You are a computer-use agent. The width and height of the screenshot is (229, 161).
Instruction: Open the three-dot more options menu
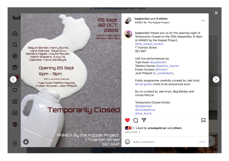click(203, 21)
